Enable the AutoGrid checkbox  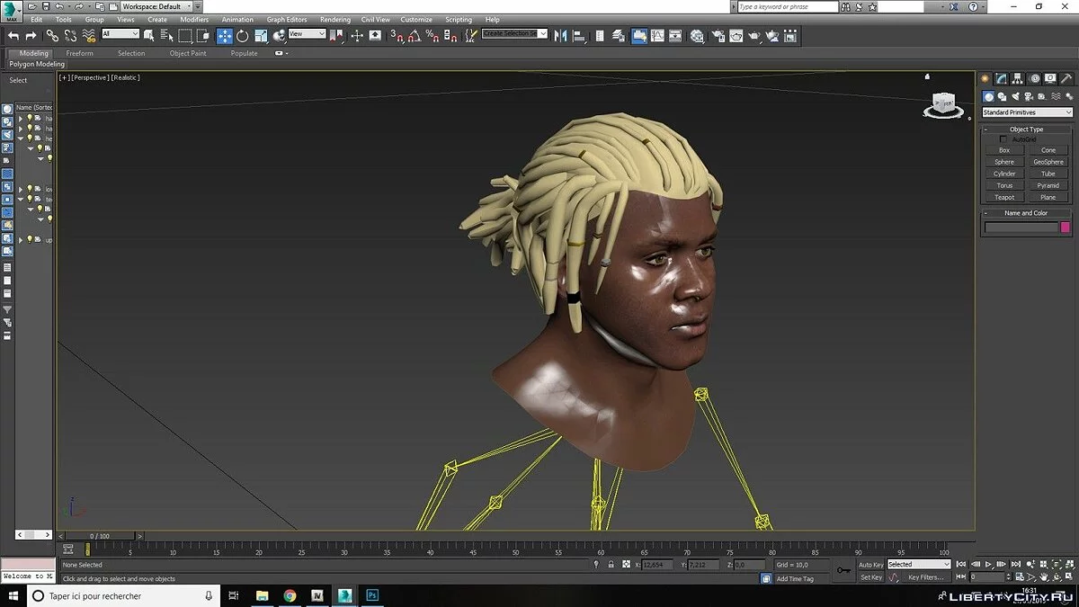(x=1003, y=139)
